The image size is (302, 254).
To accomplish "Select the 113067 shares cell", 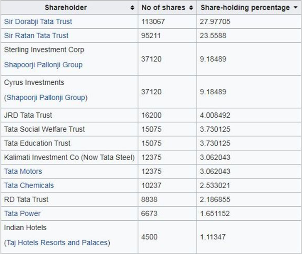I will pyautogui.click(x=167, y=21).
